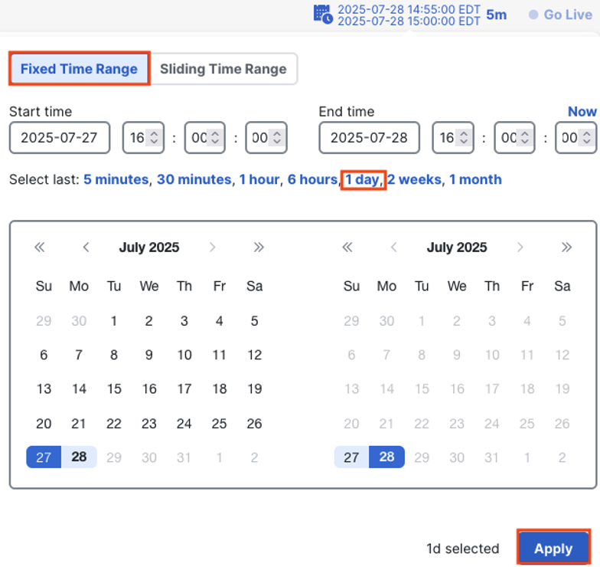Choose July 13 in the left calendar

coord(44,389)
